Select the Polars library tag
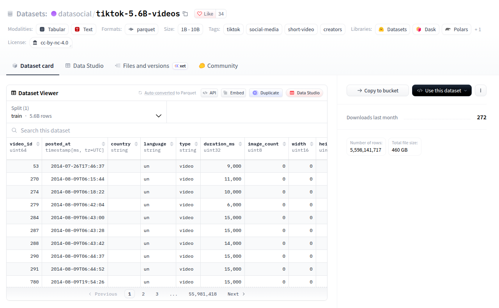 [457, 29]
